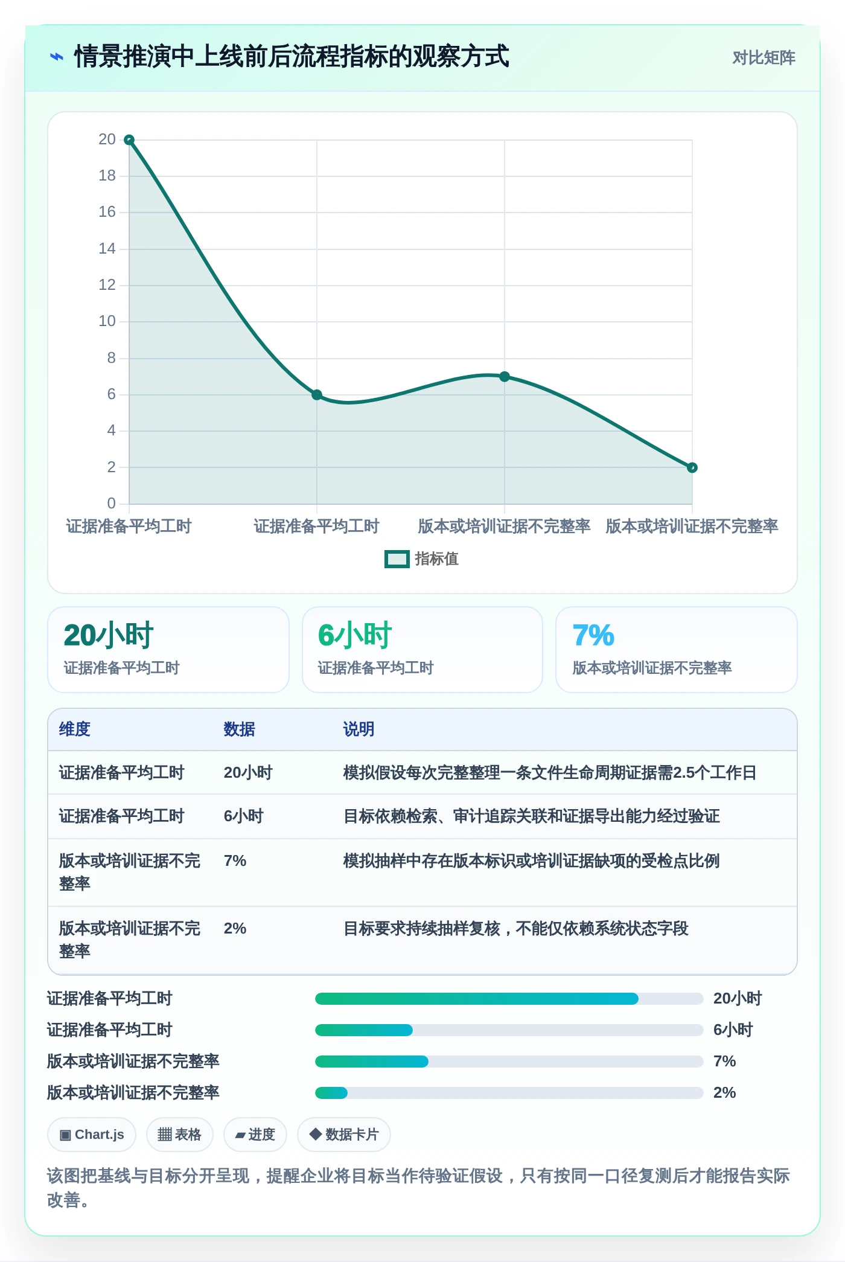Select the chart data point at value 2
This screenshot has height=1262, width=845.
point(692,467)
